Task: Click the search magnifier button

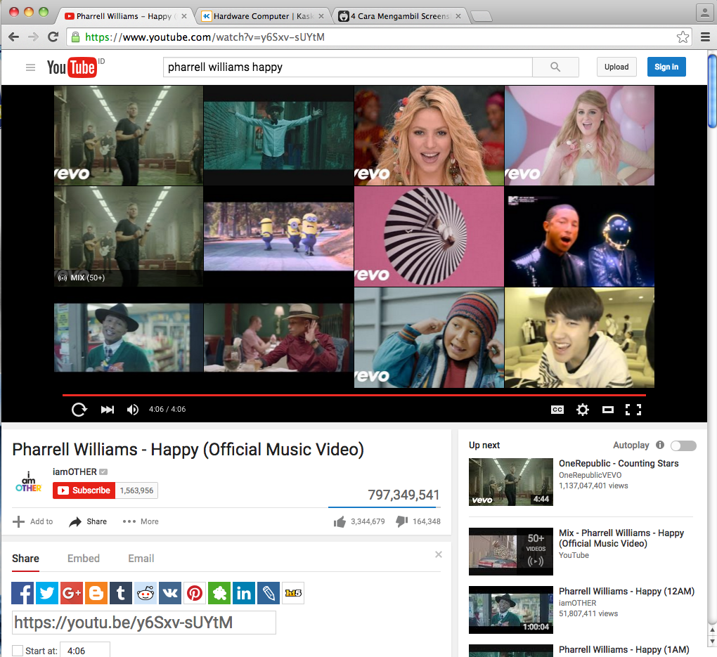Action: [x=555, y=67]
